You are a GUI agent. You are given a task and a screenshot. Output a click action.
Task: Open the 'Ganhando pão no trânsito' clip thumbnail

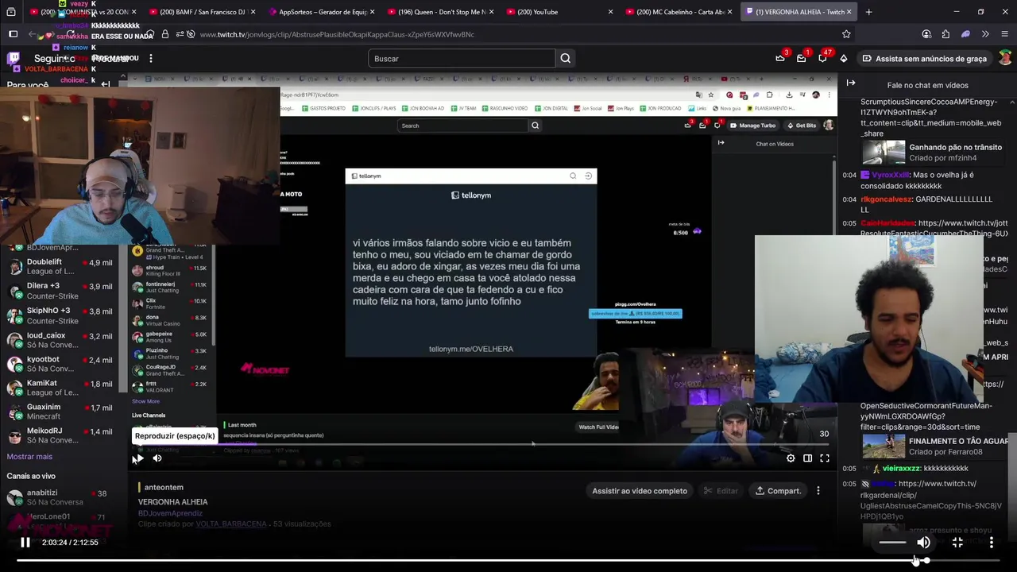(884, 153)
